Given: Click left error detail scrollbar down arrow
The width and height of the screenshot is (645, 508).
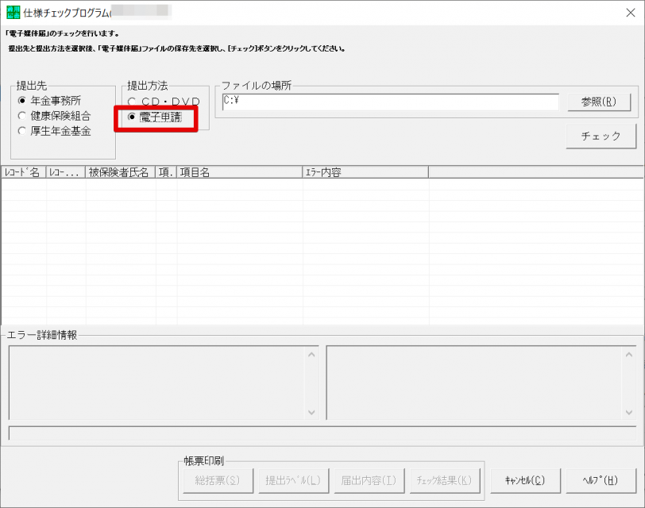Looking at the screenshot, I should click(x=311, y=412).
